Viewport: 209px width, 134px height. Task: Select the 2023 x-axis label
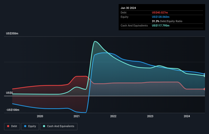click(150, 116)
